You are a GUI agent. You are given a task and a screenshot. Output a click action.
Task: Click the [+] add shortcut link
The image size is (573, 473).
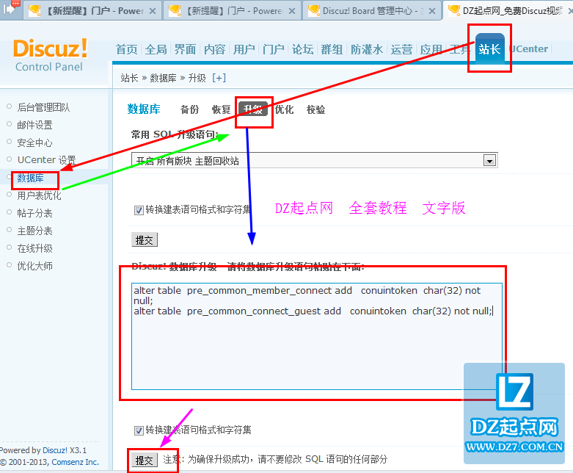[219, 78]
